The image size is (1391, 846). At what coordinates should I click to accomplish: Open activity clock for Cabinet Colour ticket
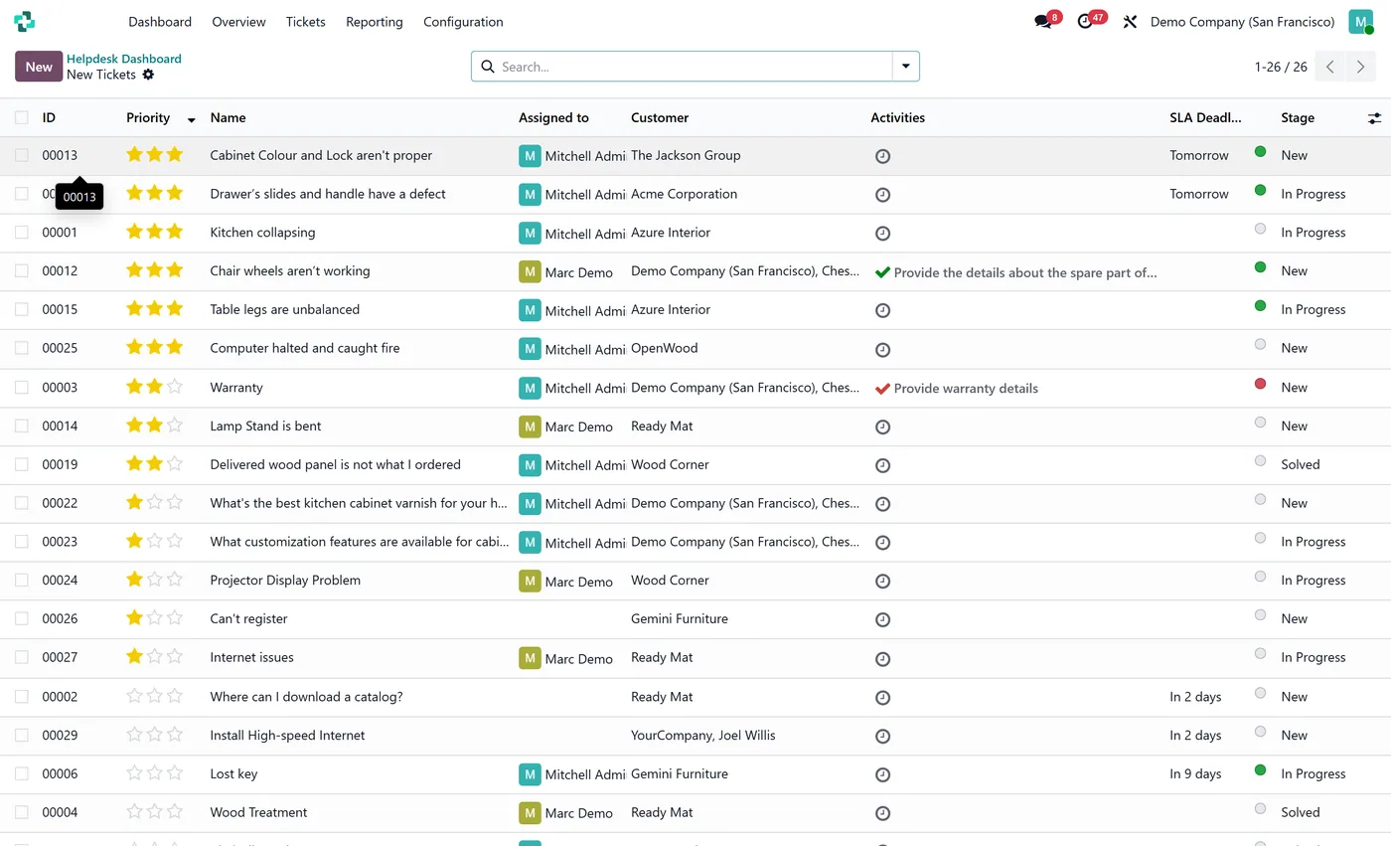coord(882,156)
